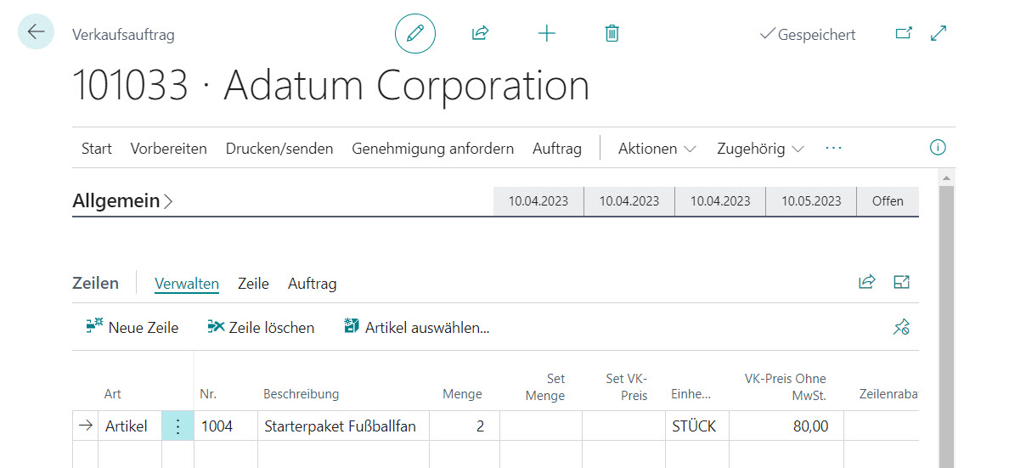Click the Verkaufsauftrag page caption

(123, 35)
